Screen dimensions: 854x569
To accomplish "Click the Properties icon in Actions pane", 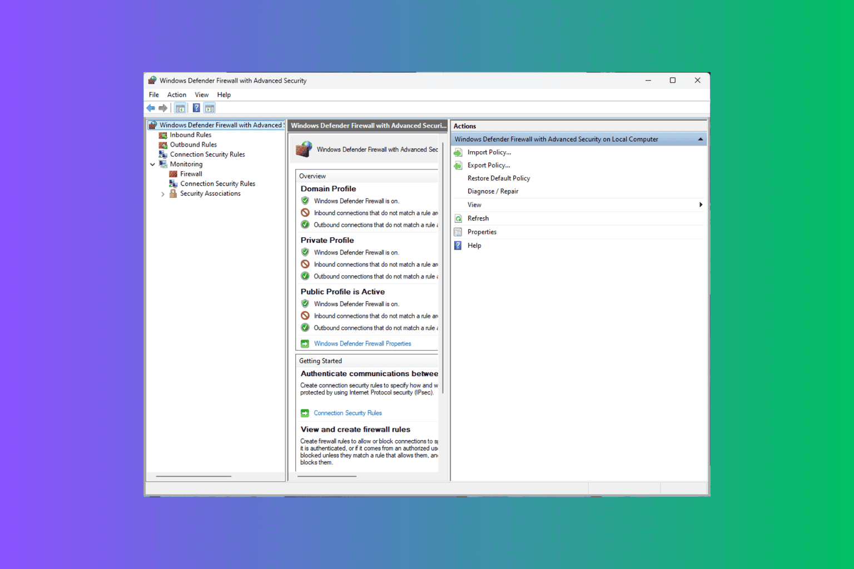I will [458, 232].
